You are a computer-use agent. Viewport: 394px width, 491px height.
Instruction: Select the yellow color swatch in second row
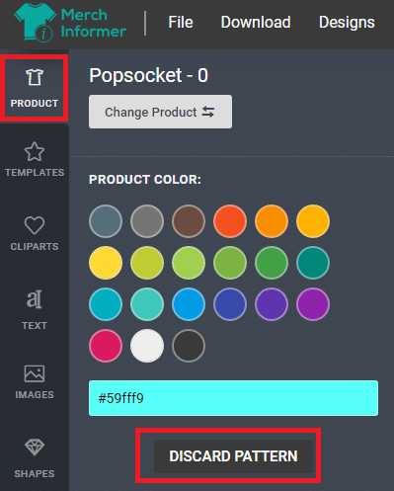[106, 263]
